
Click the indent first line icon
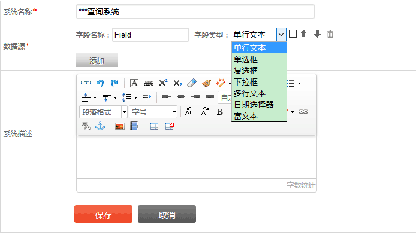pyautogui.click(x=147, y=97)
